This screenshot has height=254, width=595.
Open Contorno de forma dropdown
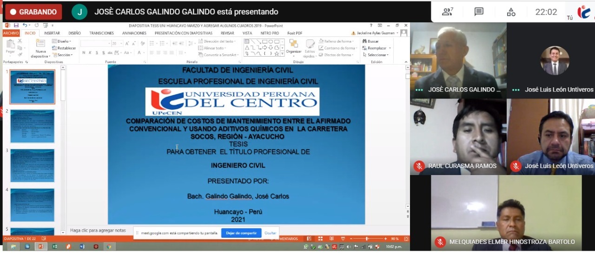point(338,48)
